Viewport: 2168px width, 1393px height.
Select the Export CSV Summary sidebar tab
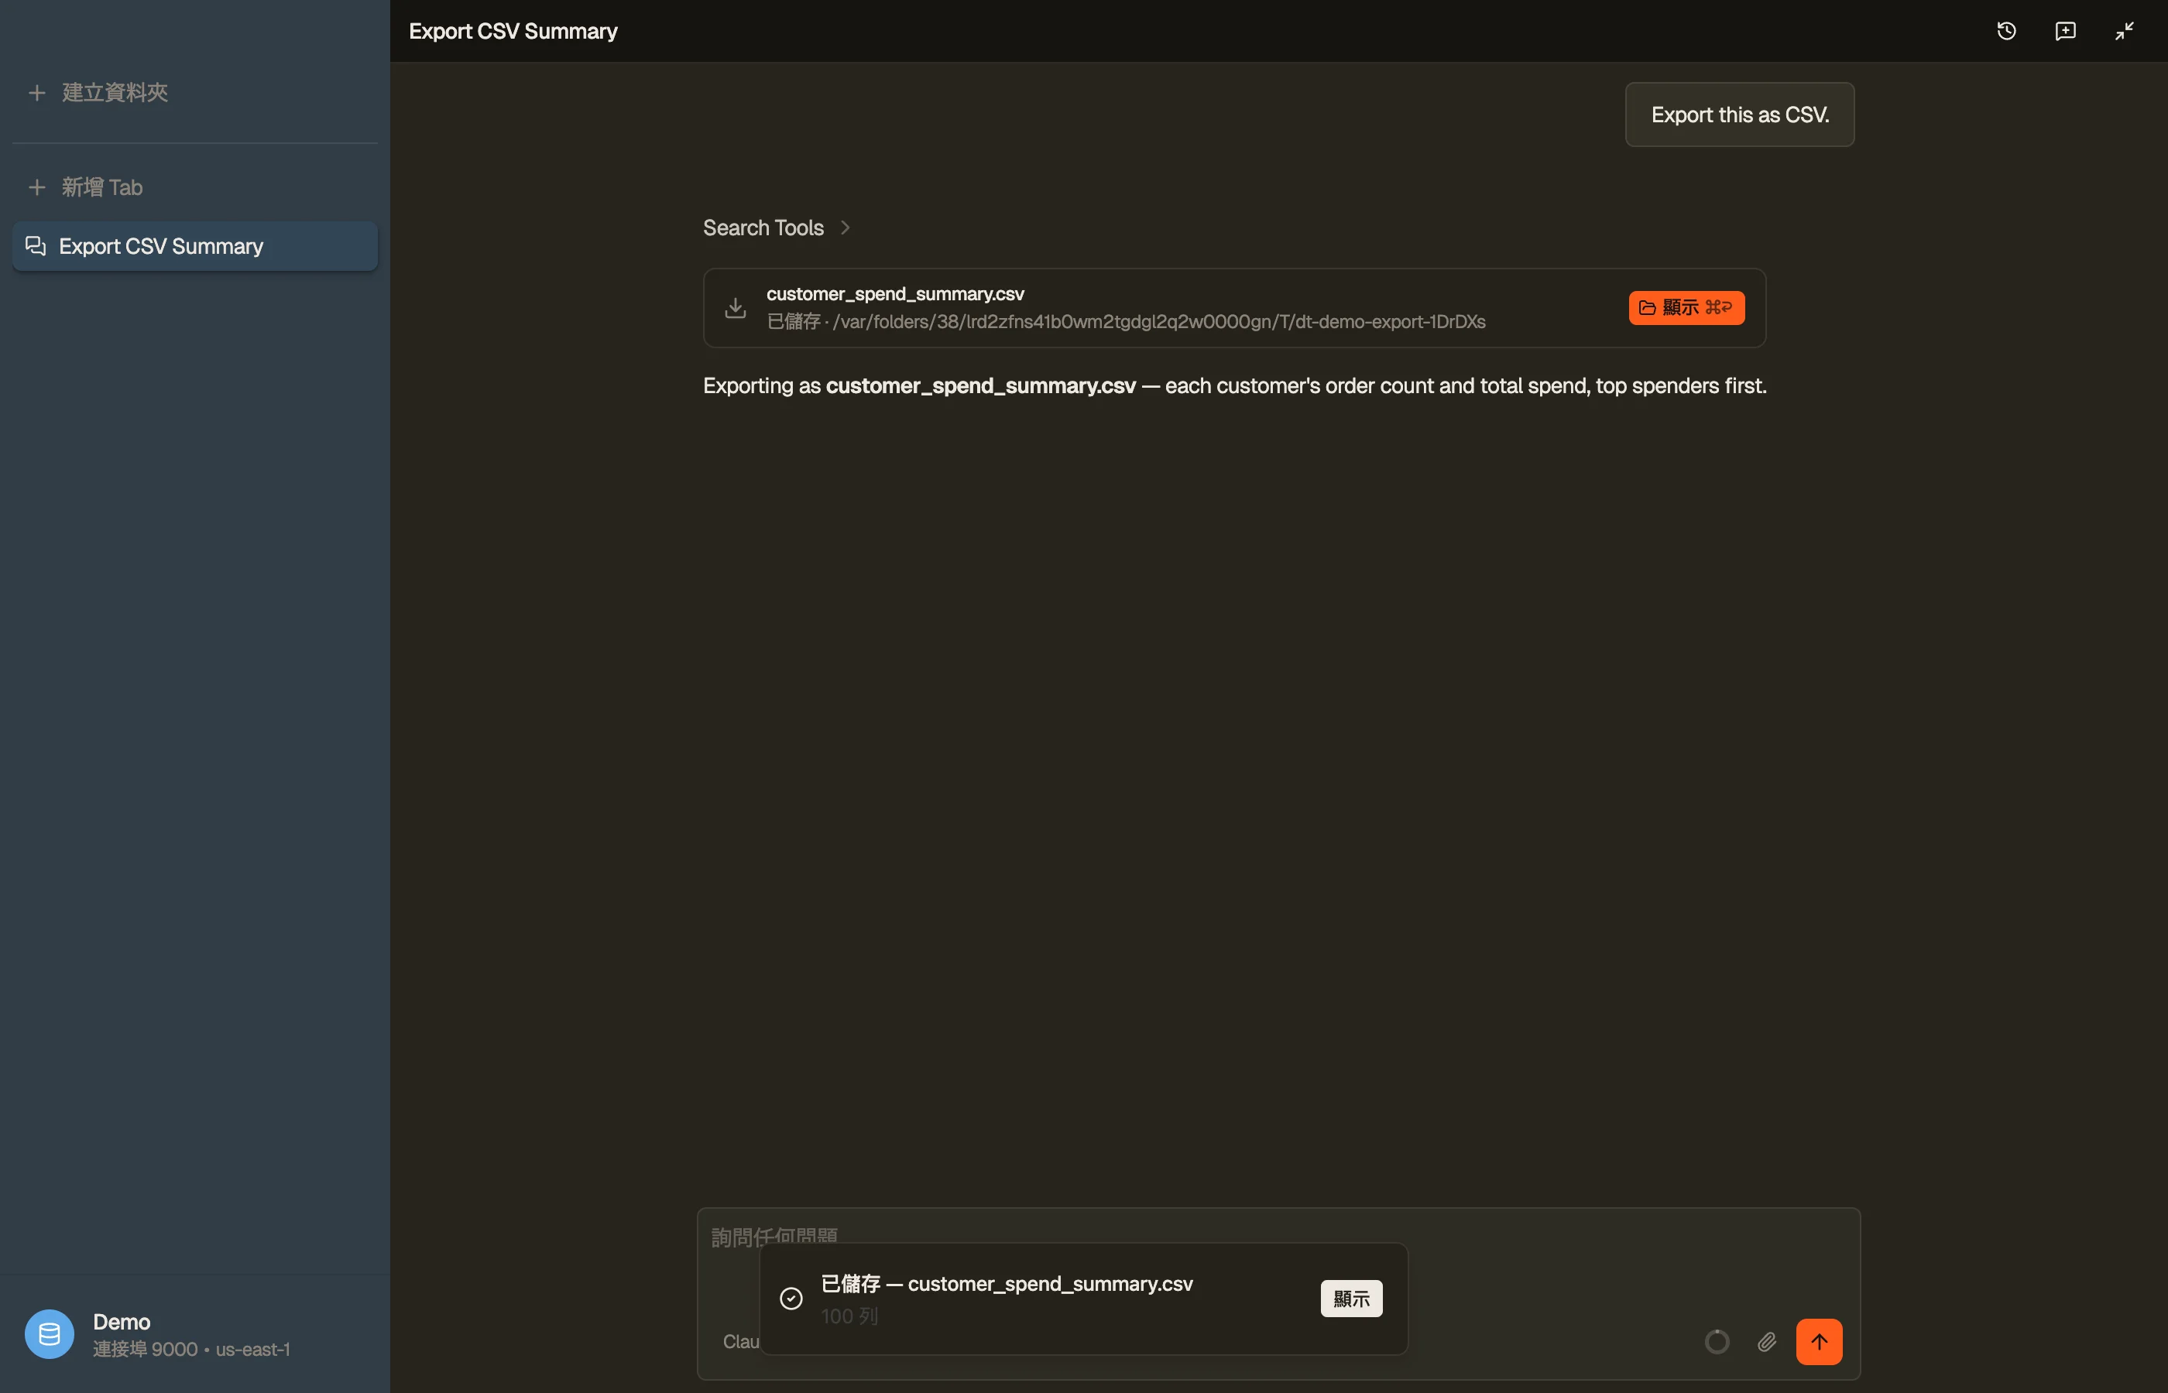pyautogui.click(x=194, y=246)
